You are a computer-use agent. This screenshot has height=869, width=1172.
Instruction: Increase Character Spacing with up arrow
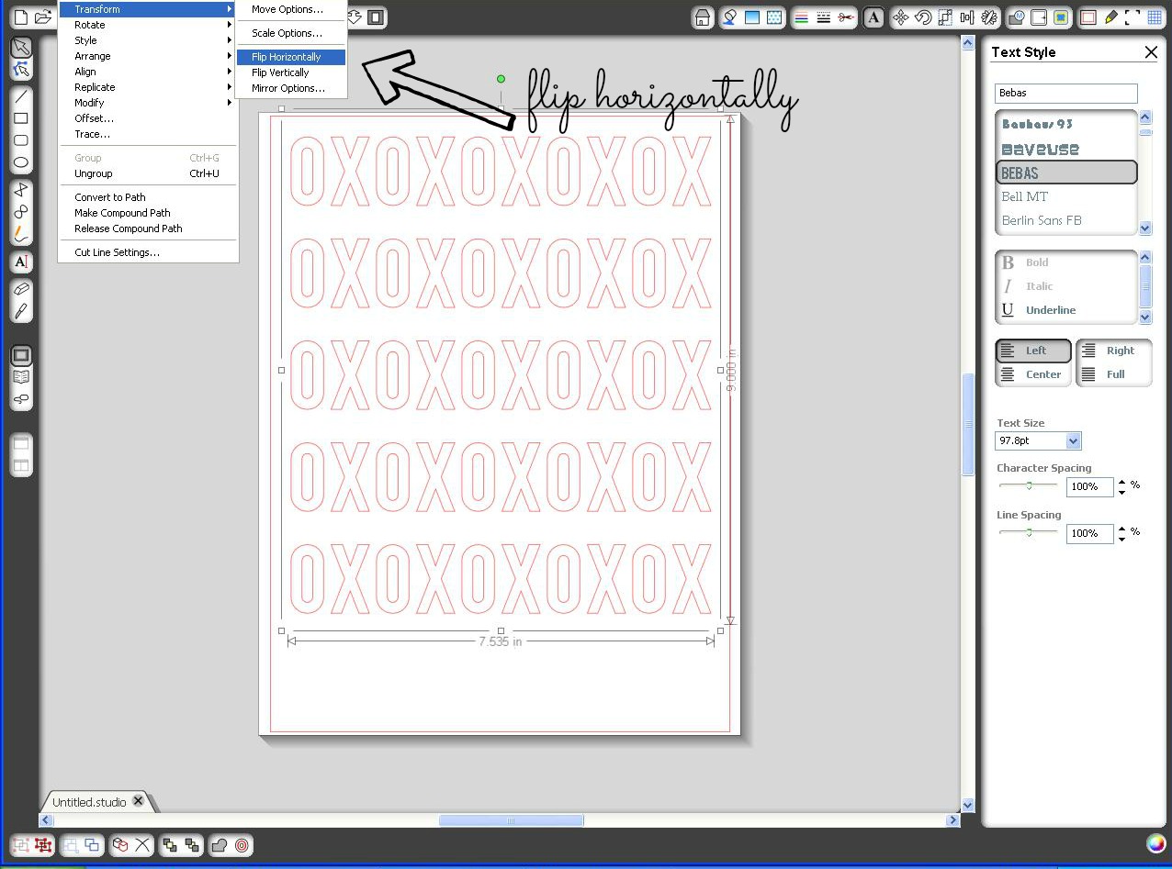(x=1122, y=481)
